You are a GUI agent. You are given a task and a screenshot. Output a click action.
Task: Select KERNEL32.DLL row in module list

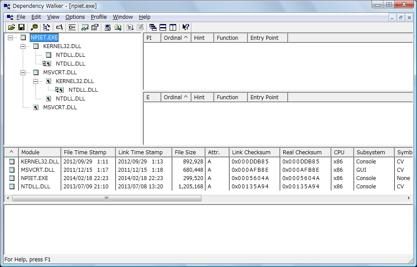[208, 161]
